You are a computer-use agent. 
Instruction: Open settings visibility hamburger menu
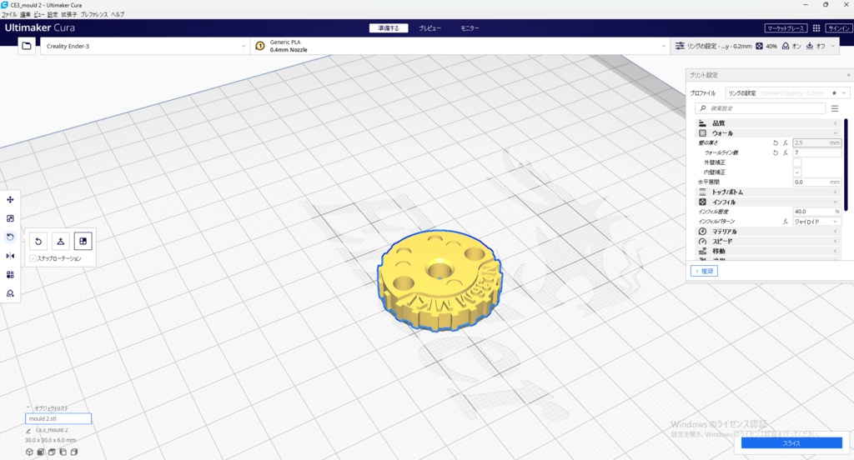834,108
